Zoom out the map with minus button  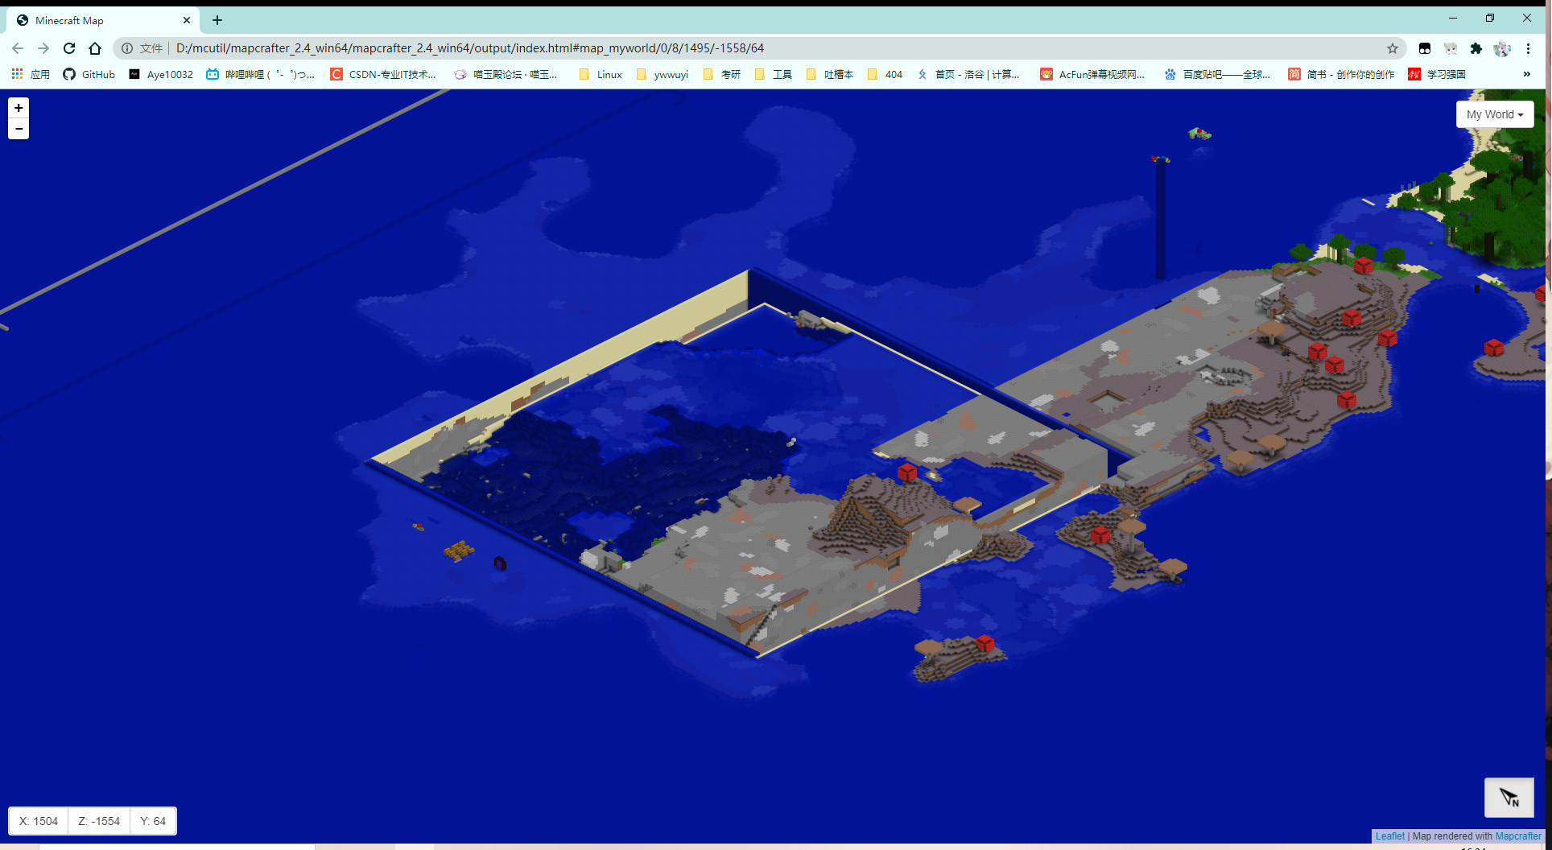(19, 129)
